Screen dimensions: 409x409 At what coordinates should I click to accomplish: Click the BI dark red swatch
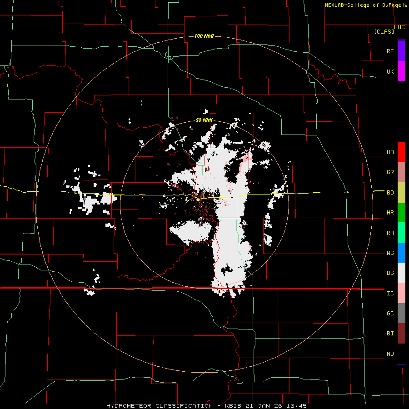[x=401, y=334]
